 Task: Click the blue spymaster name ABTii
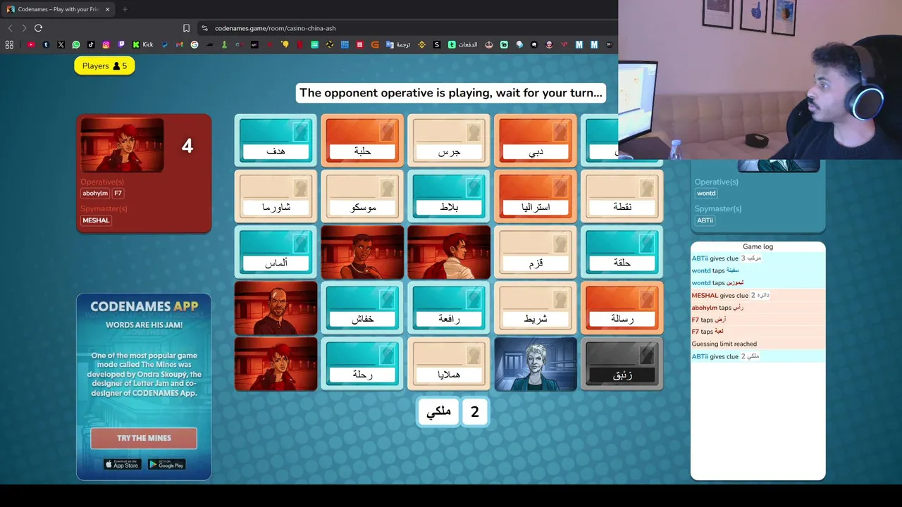(x=705, y=220)
